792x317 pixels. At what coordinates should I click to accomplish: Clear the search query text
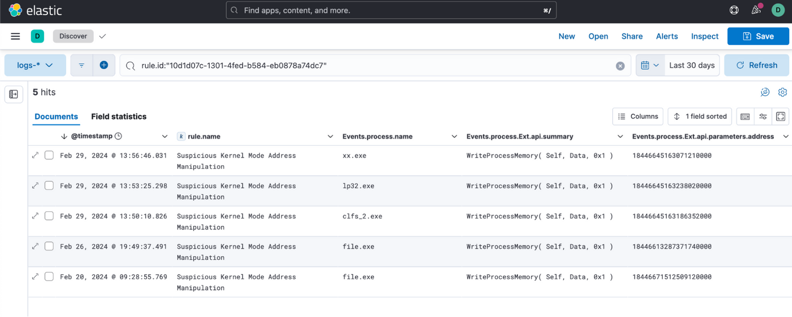click(620, 65)
